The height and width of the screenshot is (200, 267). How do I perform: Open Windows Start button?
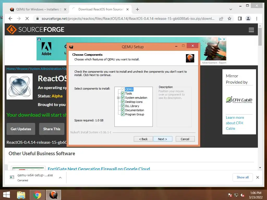coord(7,195)
